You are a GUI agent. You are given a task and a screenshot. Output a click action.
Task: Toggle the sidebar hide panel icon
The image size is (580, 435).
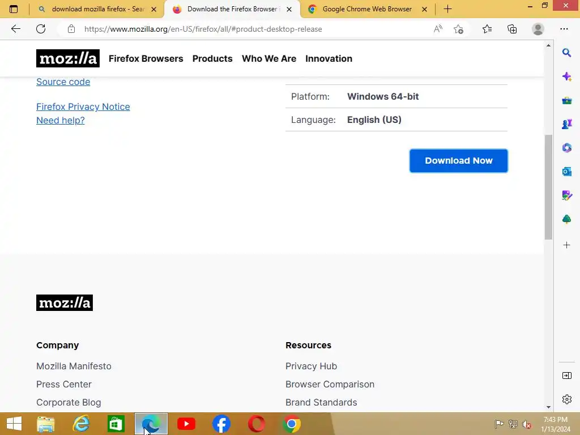566,376
